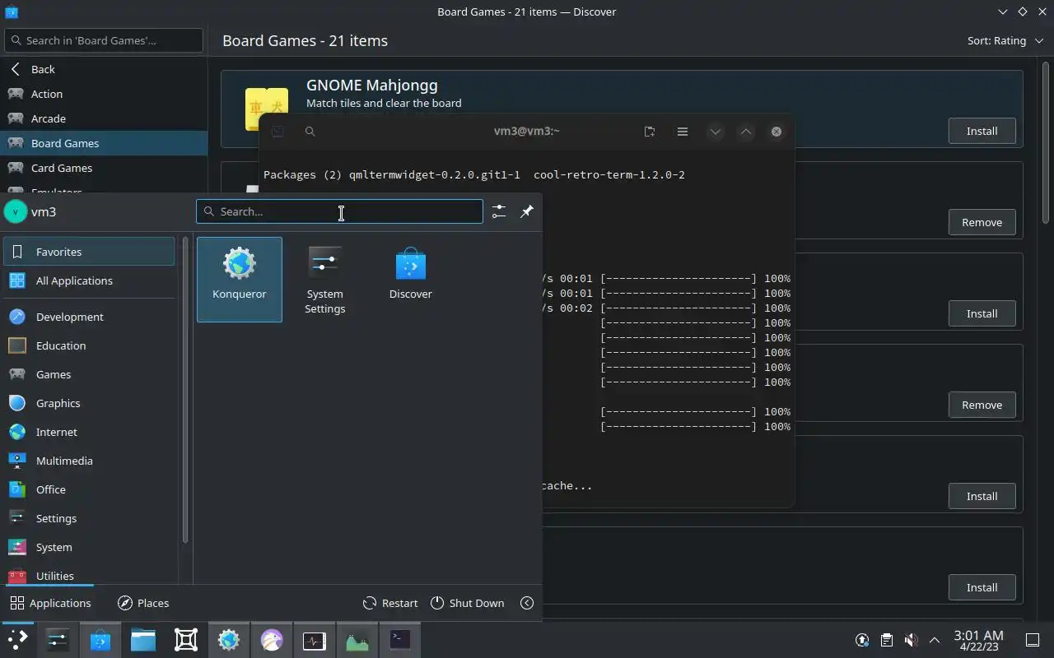Select Action category in Discover

tap(104, 94)
